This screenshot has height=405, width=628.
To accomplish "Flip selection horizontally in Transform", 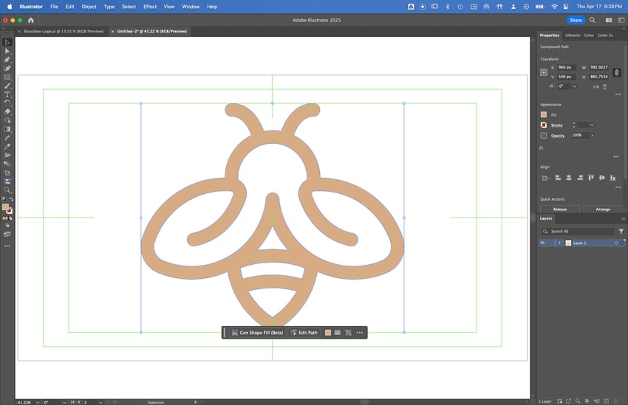I will tap(596, 86).
